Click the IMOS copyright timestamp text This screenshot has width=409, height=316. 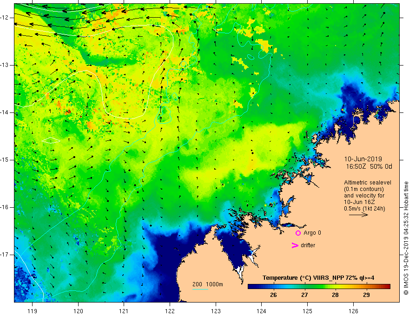406,238
